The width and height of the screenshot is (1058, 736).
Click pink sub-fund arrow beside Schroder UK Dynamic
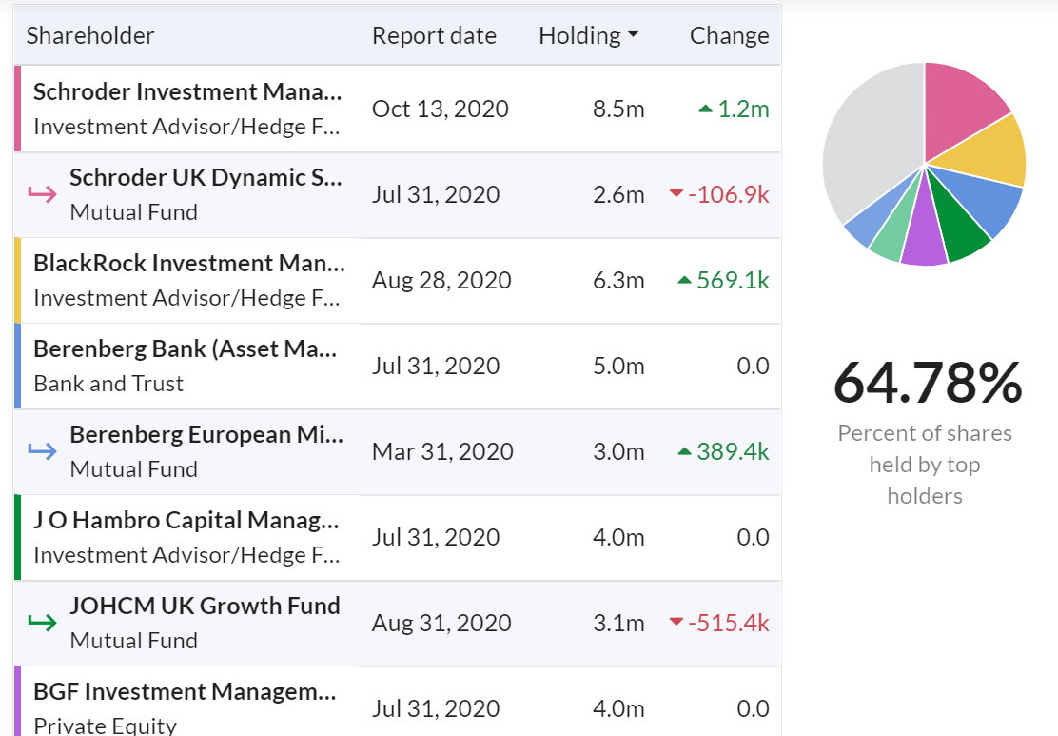(x=42, y=194)
